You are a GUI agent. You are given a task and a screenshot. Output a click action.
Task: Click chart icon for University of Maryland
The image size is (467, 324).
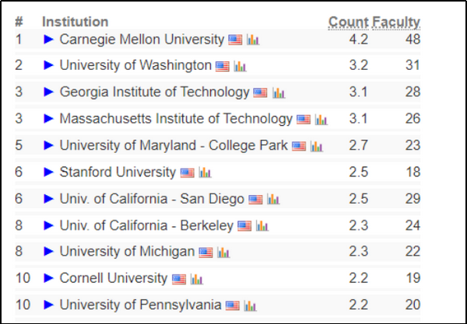[316, 146]
